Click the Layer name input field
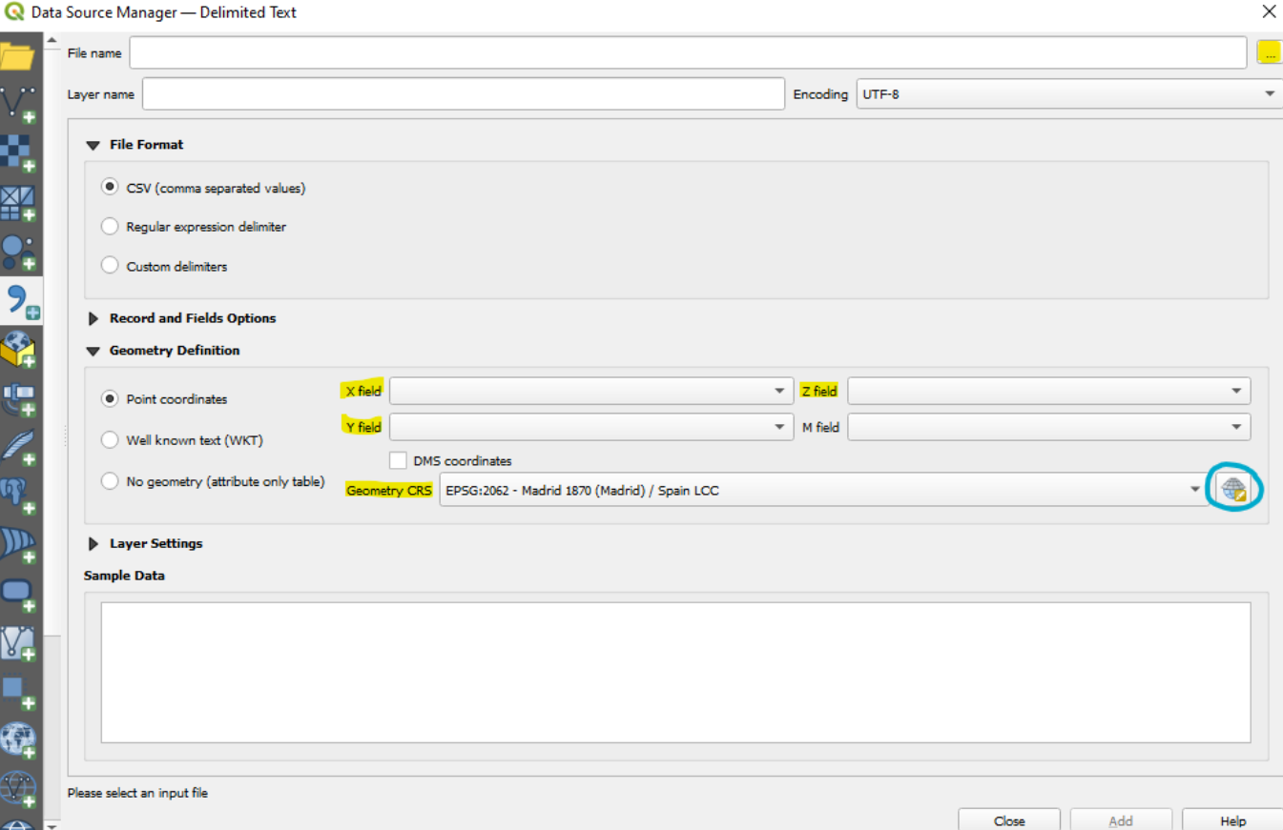The height and width of the screenshot is (830, 1283). [463, 94]
